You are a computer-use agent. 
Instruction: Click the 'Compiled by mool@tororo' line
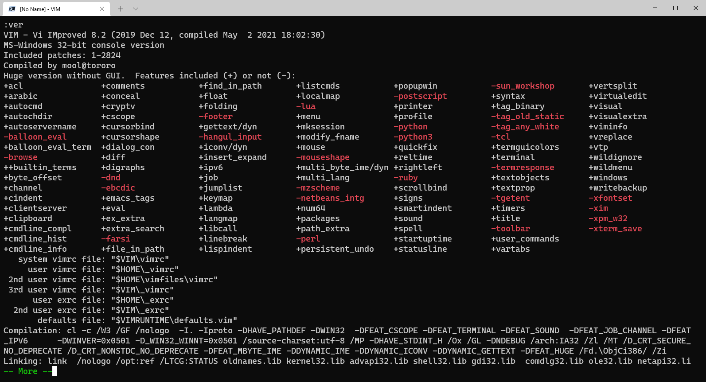tap(59, 66)
